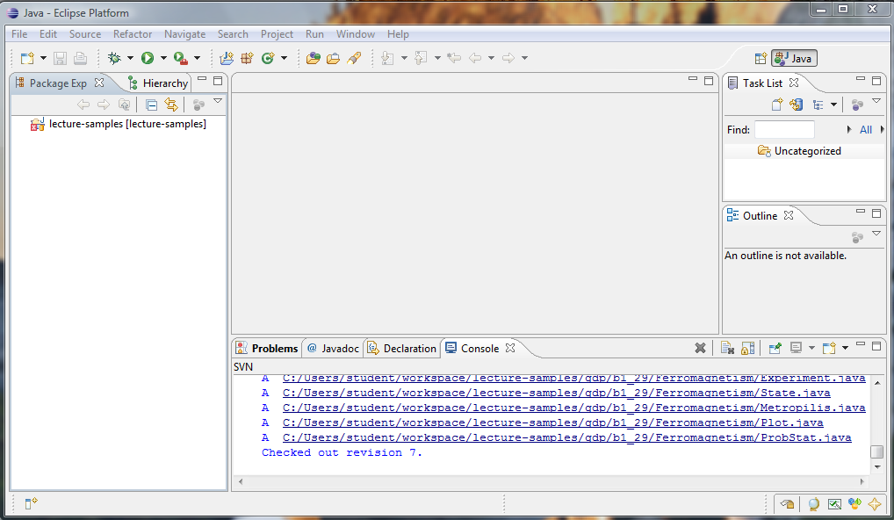Image resolution: width=894 pixels, height=520 pixels.
Task: Toggle Focus on Workweek in Task List
Action: click(857, 105)
